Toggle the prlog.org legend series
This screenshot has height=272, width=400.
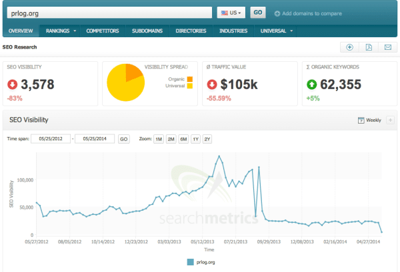point(201,262)
